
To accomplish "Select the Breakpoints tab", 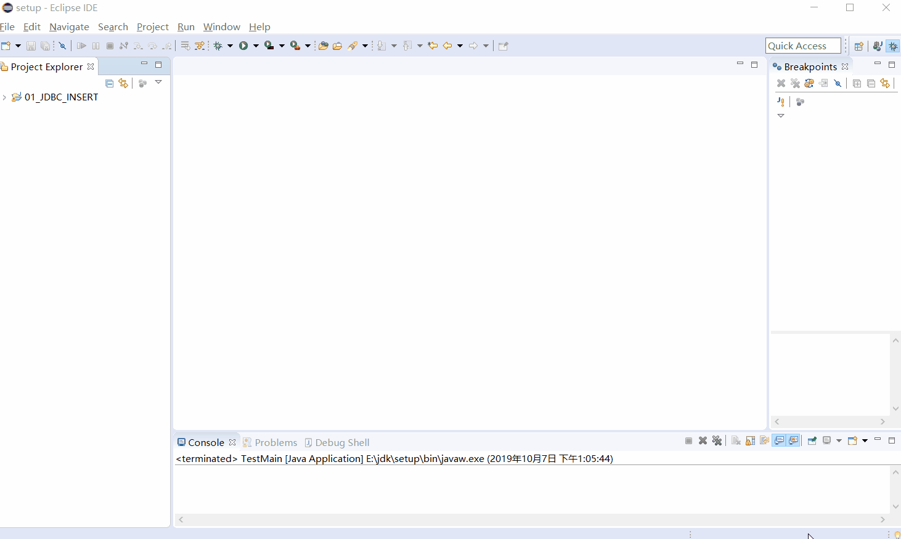I will pyautogui.click(x=810, y=67).
